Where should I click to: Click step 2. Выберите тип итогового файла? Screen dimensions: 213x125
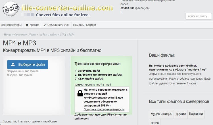click(x=98, y=75)
